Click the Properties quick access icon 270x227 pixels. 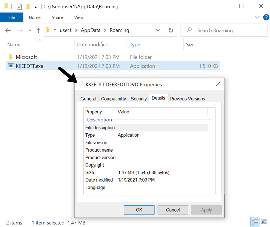pos(19,7)
